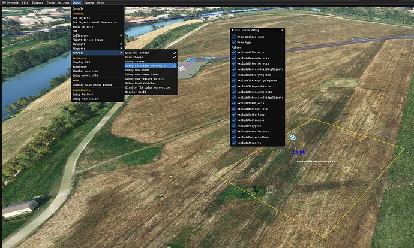The width and height of the screenshot is (414, 248).
Task: Toggle excludePolygons filter
Action: [234, 126]
